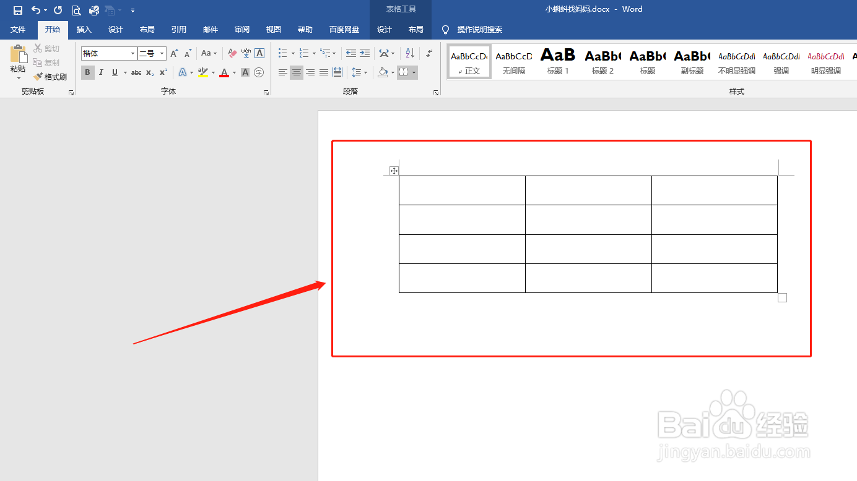Open the 百度网盘 tab
This screenshot has height=481, width=857.
[x=344, y=30]
